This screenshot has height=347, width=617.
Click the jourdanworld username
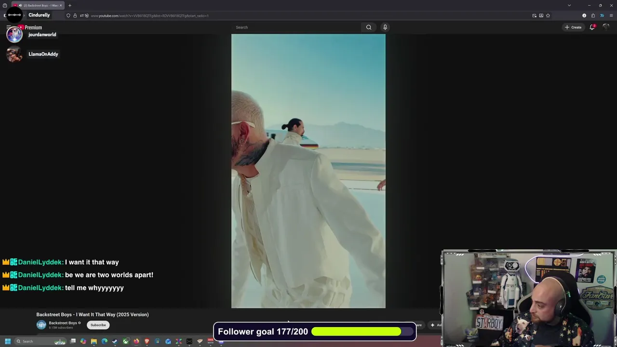[42, 35]
